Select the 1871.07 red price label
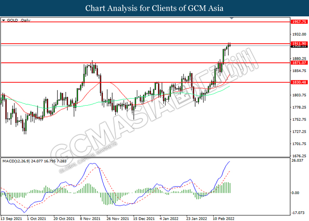Viewport: 309px width, 221px height. [x=299, y=63]
